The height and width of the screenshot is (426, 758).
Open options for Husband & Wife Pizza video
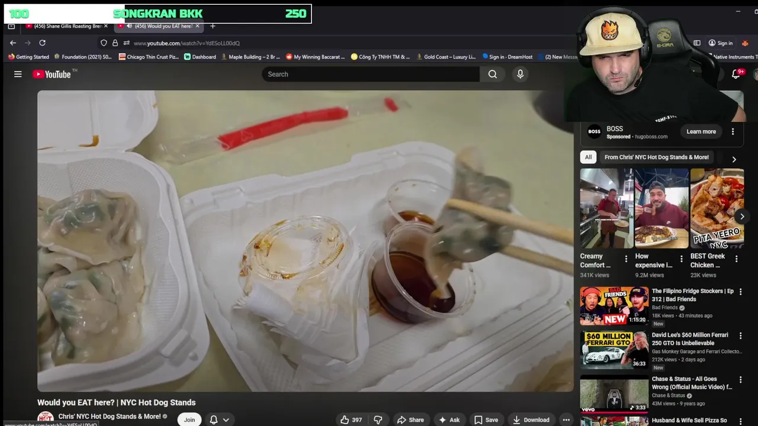[x=740, y=421]
